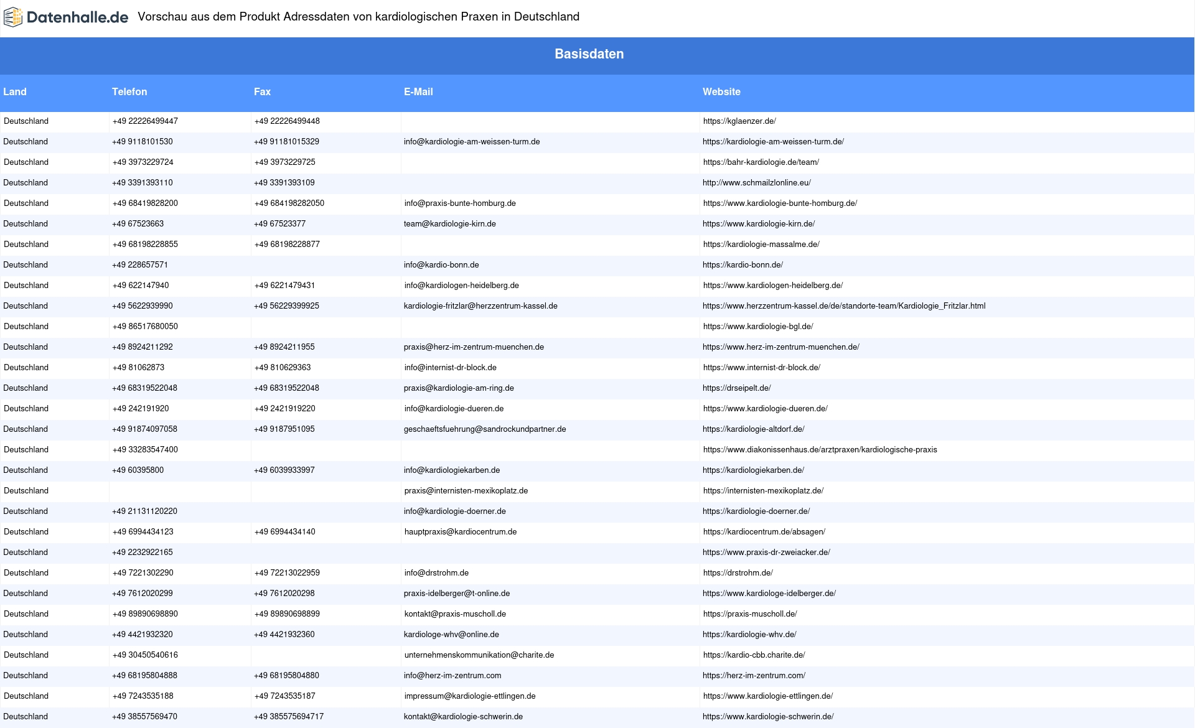Click the Land column header

[x=15, y=92]
